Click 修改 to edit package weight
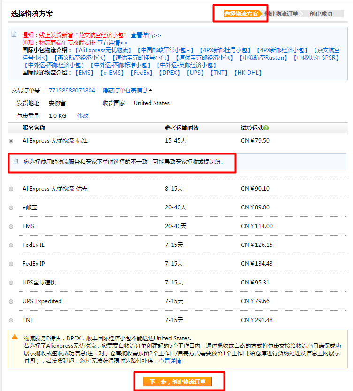353x391 pixels. 83,115
